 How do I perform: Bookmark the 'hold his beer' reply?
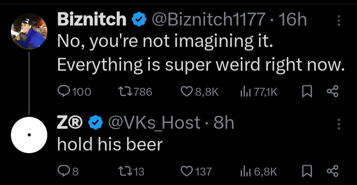click(x=307, y=171)
